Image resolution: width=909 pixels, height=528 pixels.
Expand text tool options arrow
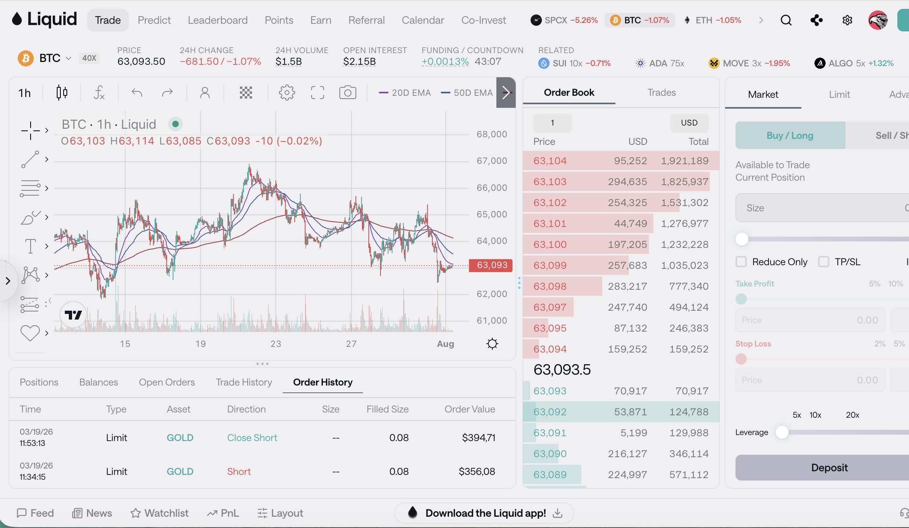click(47, 246)
